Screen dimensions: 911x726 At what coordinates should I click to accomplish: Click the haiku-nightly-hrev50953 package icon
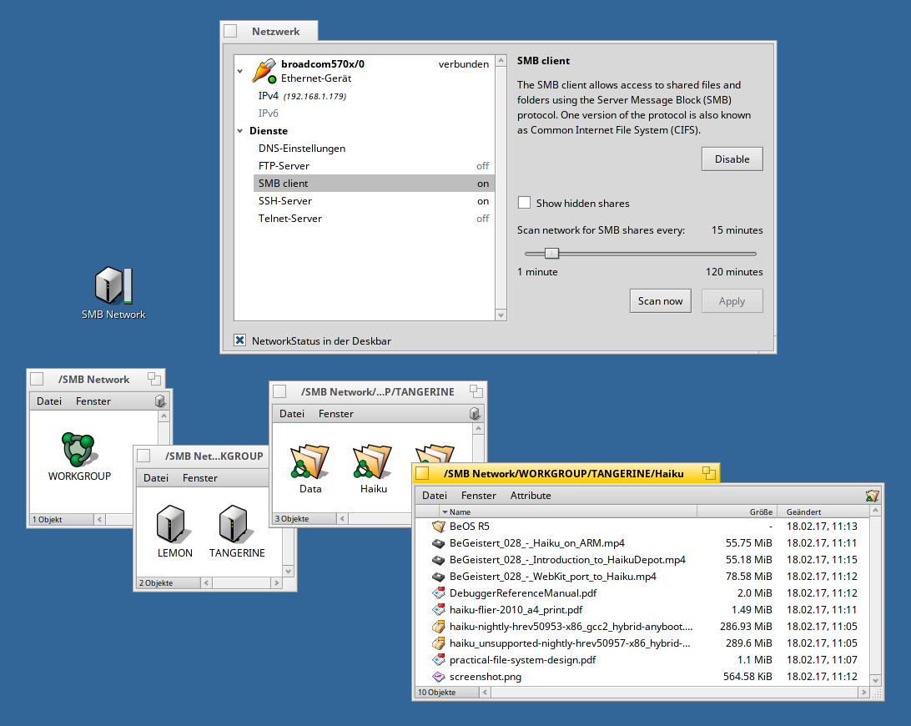439,627
